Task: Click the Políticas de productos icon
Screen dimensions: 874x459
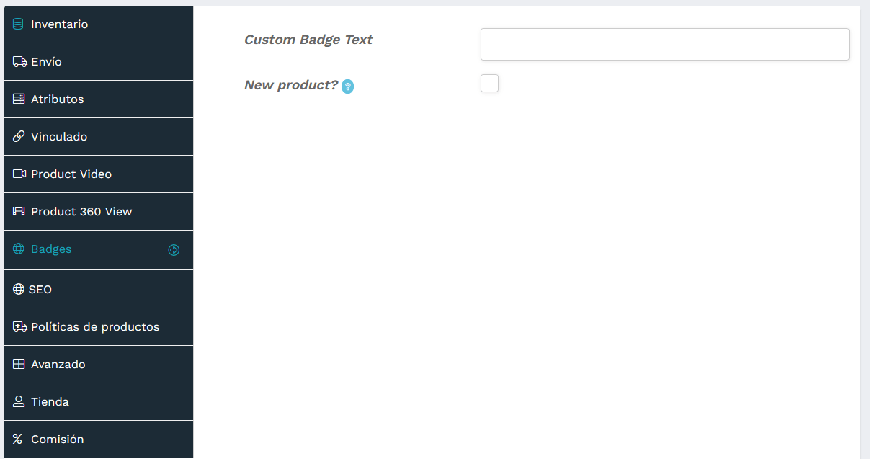Action: tap(18, 326)
